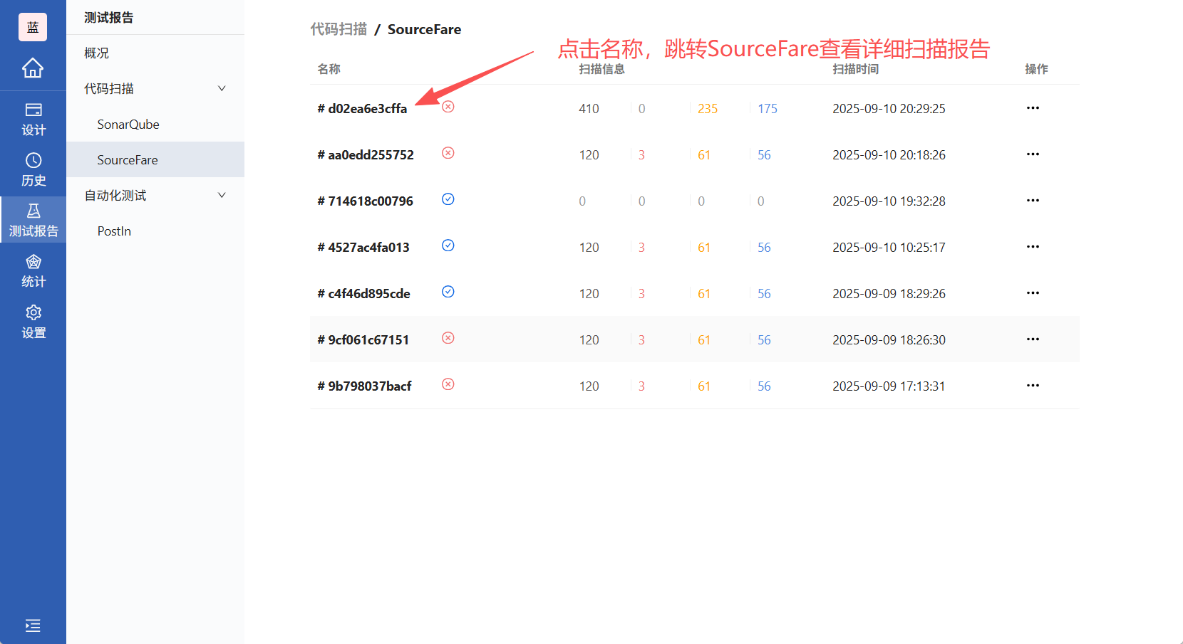Select 自动化测试 menu group label

click(x=115, y=195)
